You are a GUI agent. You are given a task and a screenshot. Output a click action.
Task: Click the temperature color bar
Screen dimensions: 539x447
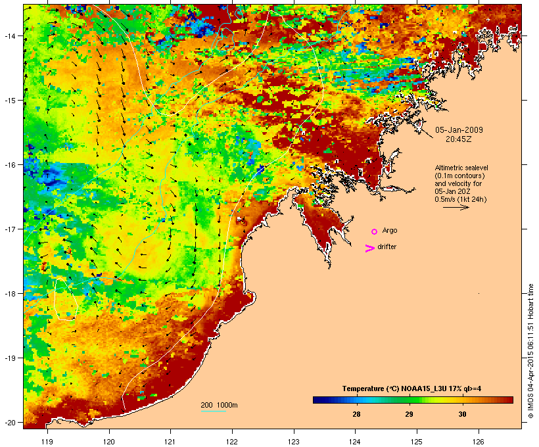pyautogui.click(x=413, y=400)
